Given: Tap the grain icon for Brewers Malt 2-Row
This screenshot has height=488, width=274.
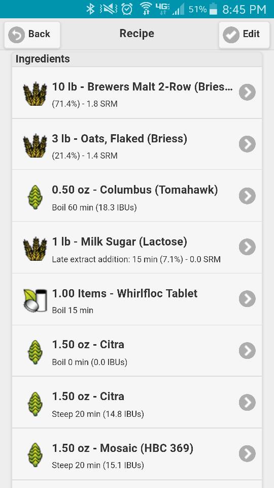Looking at the screenshot, I should coord(35,94).
